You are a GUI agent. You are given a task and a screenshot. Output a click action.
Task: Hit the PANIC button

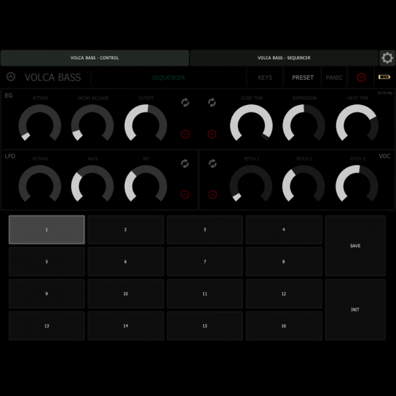click(334, 77)
